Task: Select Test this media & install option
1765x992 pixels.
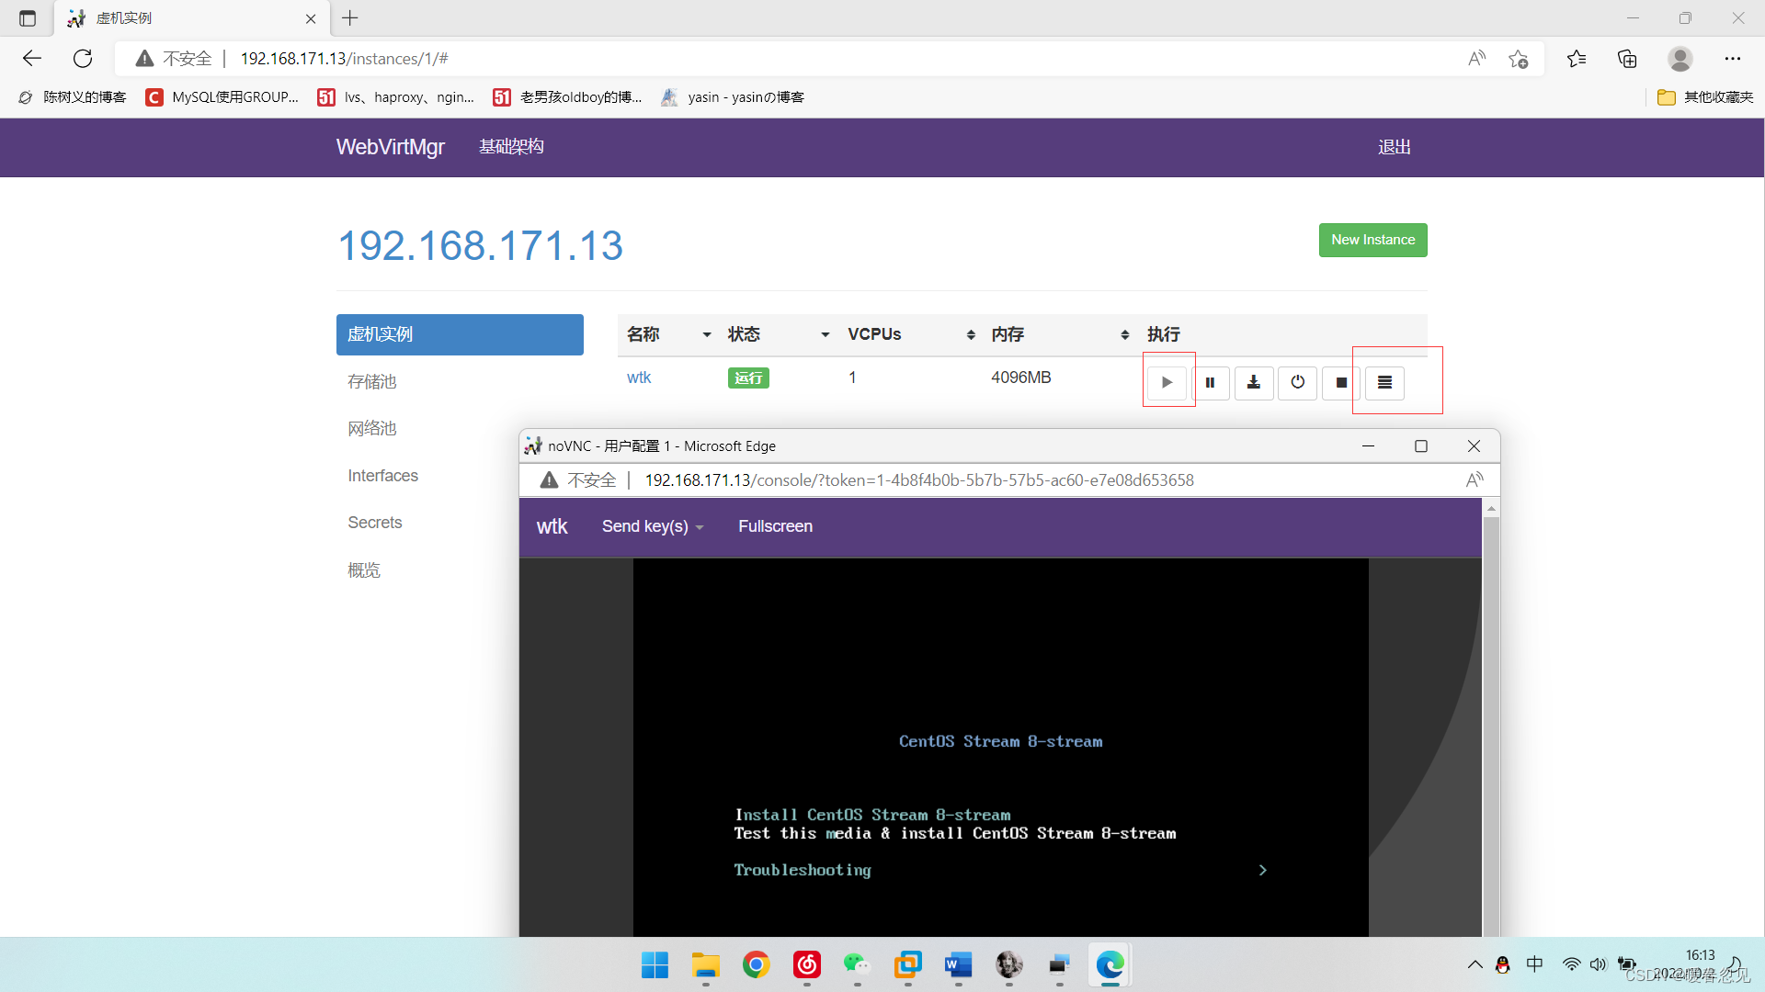Action: pyautogui.click(x=955, y=833)
